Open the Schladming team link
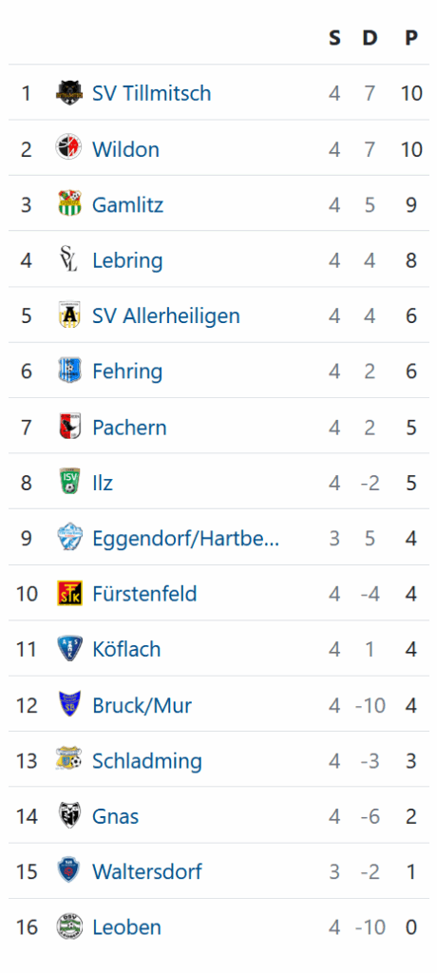437x973 pixels. (x=147, y=761)
